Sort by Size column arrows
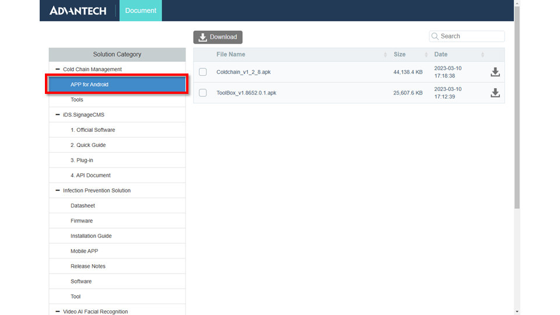Viewport: 560px width, 315px height. [x=425, y=55]
